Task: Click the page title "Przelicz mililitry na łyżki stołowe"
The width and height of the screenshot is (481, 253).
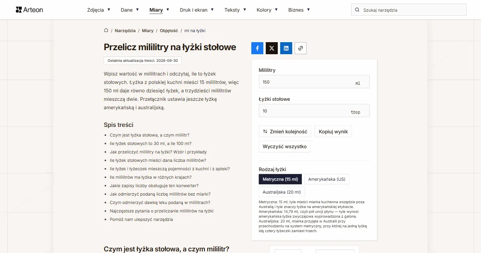Action: (170, 47)
